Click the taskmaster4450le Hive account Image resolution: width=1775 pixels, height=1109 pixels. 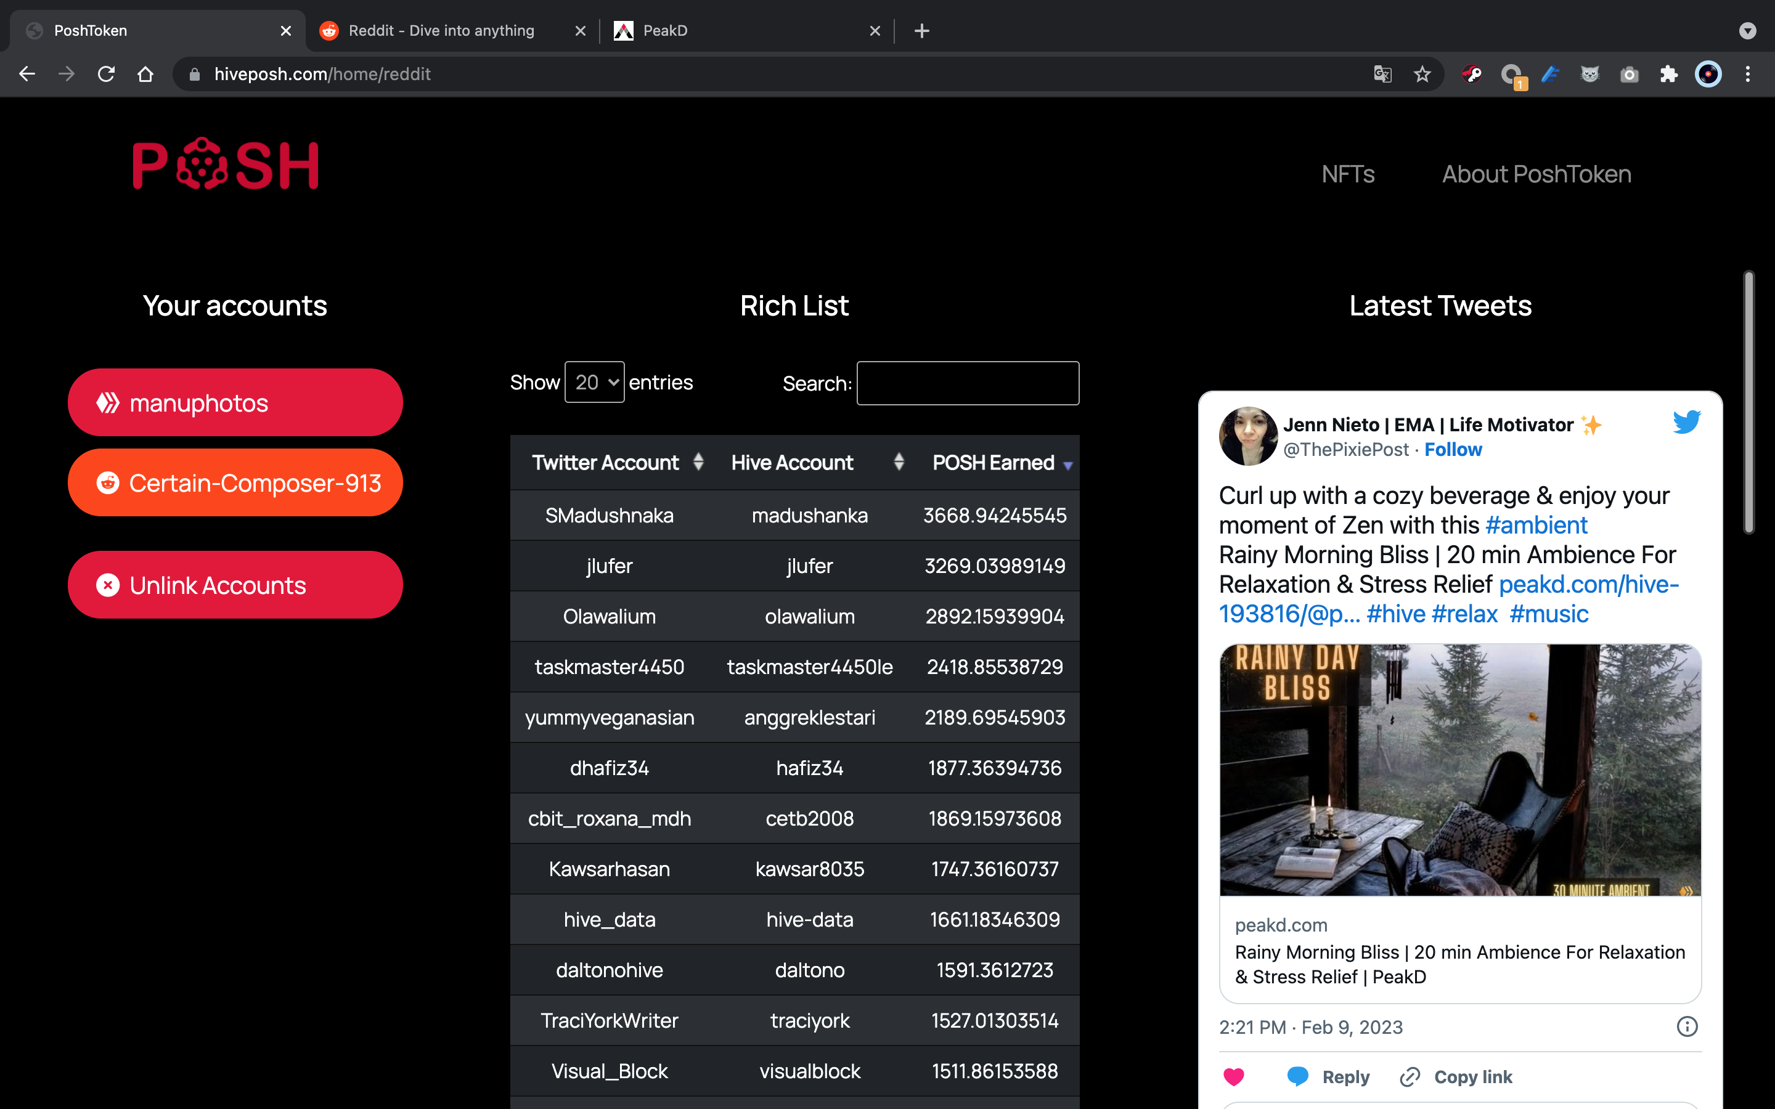click(x=809, y=667)
